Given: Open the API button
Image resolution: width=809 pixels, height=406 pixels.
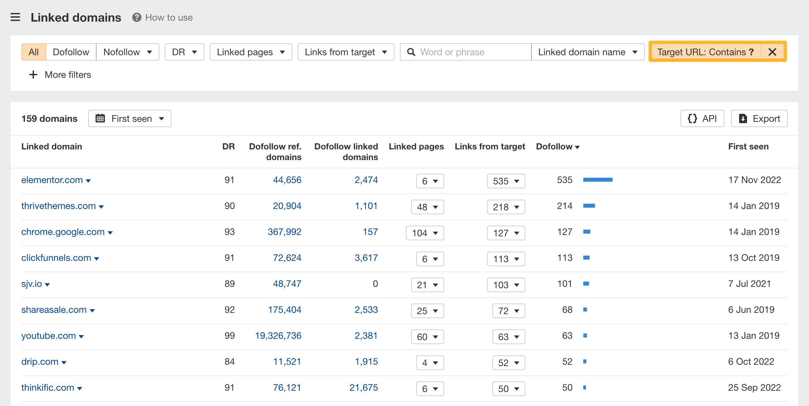Looking at the screenshot, I should click(x=702, y=118).
